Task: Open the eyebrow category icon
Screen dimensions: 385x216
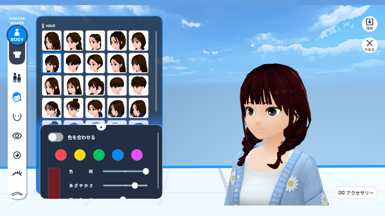Action: tap(17, 193)
